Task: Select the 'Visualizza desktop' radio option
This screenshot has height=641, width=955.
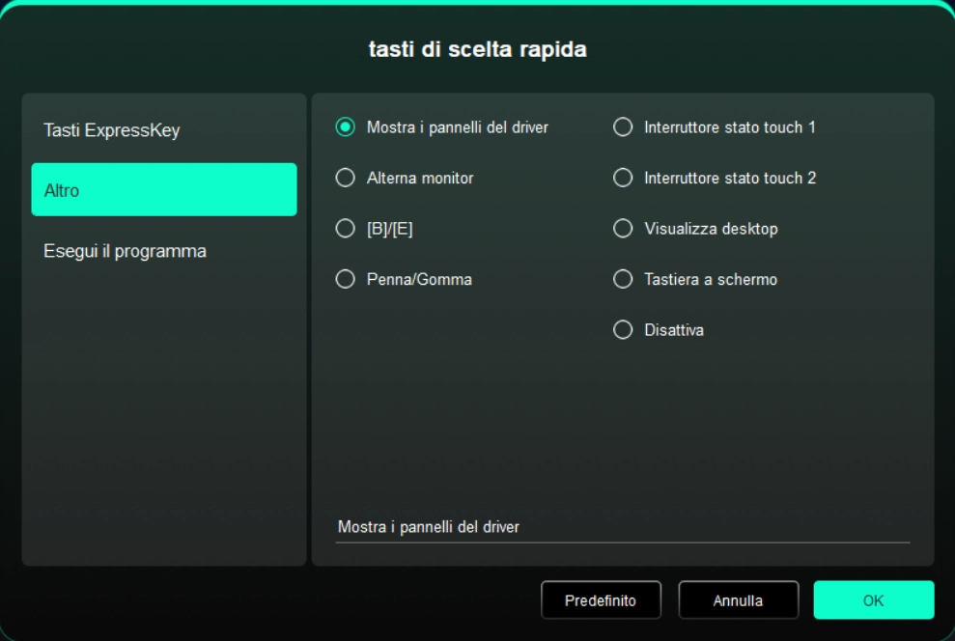Action: tap(623, 229)
